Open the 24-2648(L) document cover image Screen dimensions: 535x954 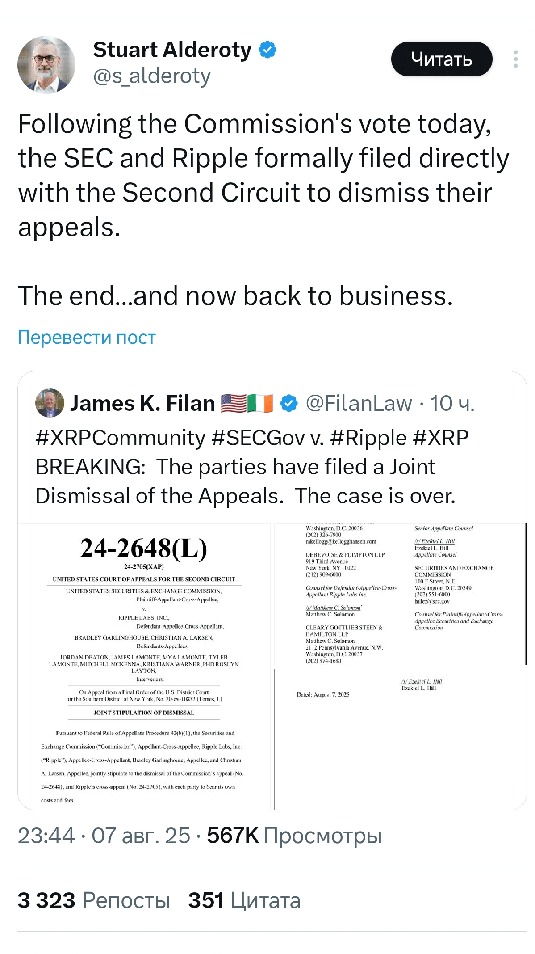pos(144,667)
